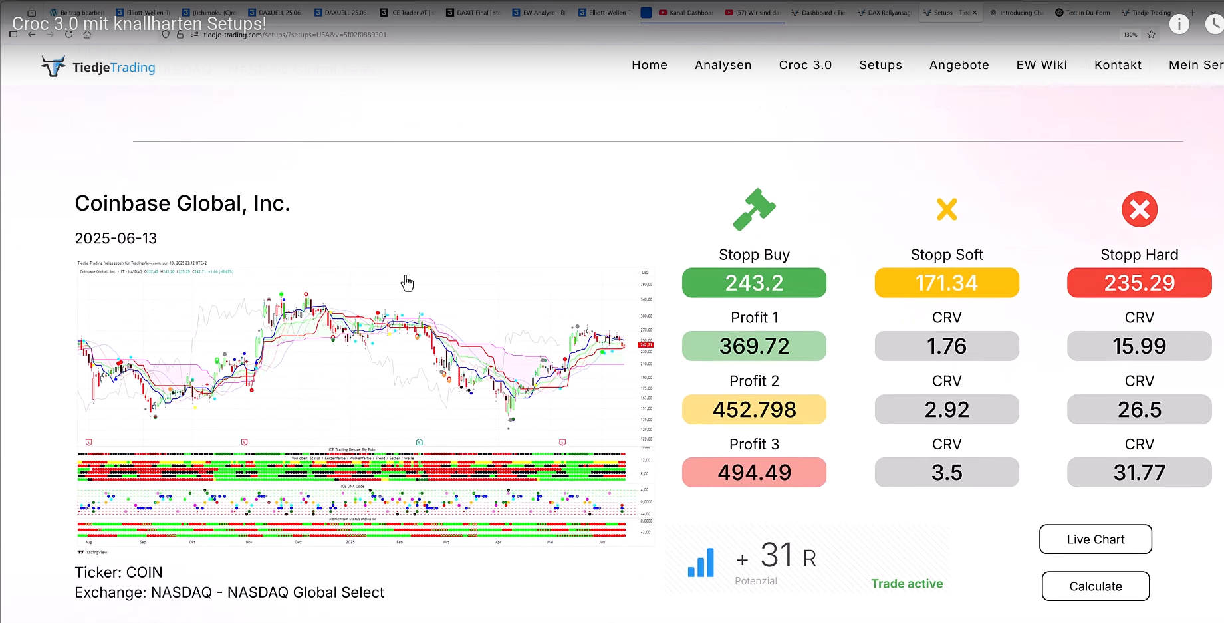Open the Croc 3.0 menu item
The height and width of the screenshot is (623, 1224).
[x=805, y=65]
